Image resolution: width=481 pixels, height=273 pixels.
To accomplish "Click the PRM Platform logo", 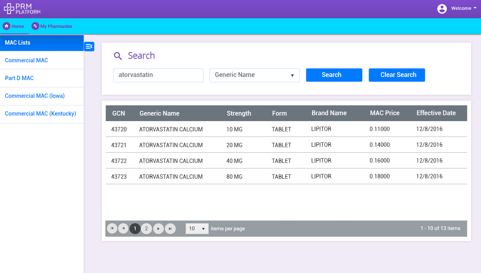I will click(x=22, y=9).
